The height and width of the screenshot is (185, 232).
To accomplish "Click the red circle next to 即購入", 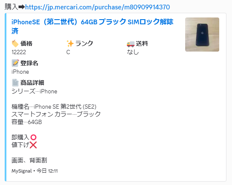I will point(34,137).
